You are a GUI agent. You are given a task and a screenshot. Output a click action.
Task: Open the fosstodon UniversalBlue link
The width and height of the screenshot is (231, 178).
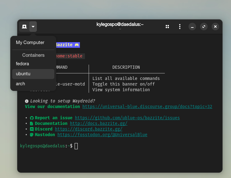pyautogui.click(x=102, y=135)
